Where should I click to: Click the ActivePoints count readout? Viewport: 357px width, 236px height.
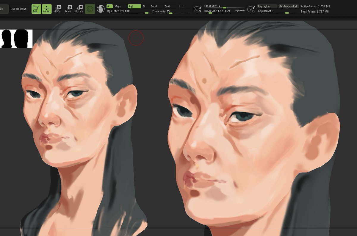[x=315, y=6]
